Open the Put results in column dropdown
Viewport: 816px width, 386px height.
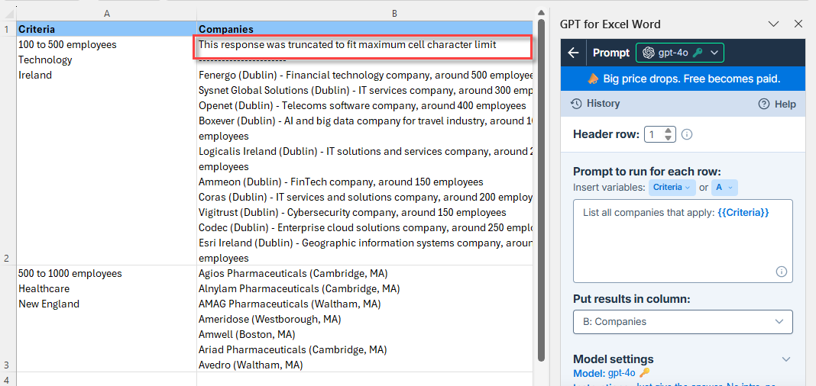(x=683, y=322)
